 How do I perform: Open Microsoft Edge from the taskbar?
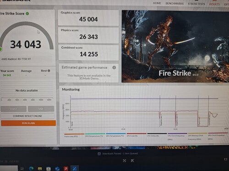(x=31, y=168)
